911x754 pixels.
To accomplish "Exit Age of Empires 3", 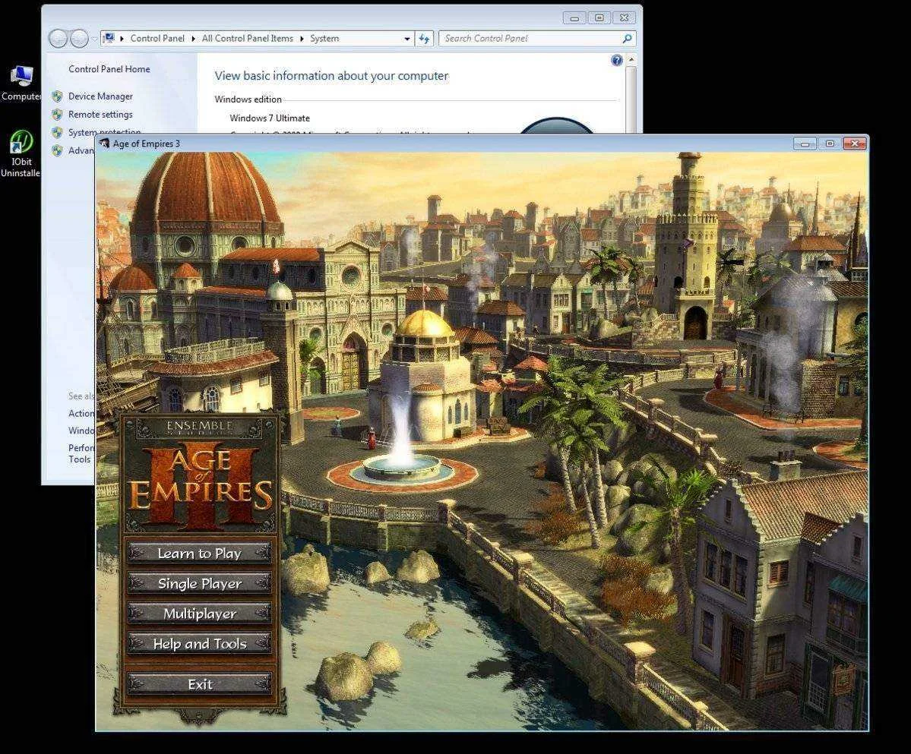I will 200,684.
